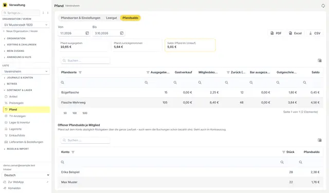Select the Flasche Mehrweg table row

(190, 103)
